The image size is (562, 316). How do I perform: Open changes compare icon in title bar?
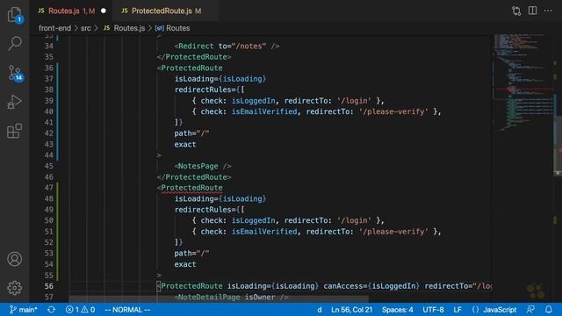point(516,11)
